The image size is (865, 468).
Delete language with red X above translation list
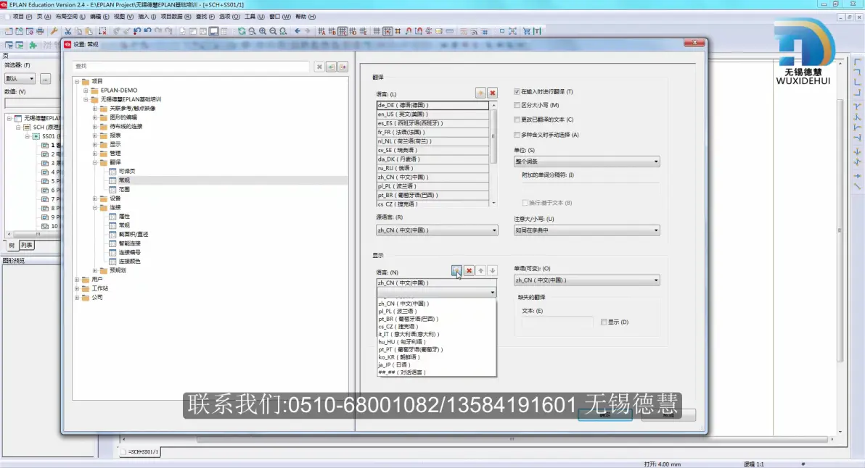(493, 93)
